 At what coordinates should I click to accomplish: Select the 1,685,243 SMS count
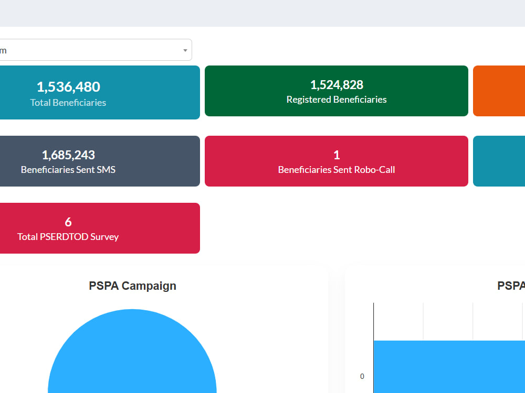coord(68,155)
